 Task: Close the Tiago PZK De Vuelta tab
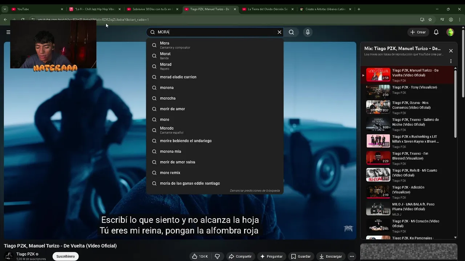pos(235,9)
